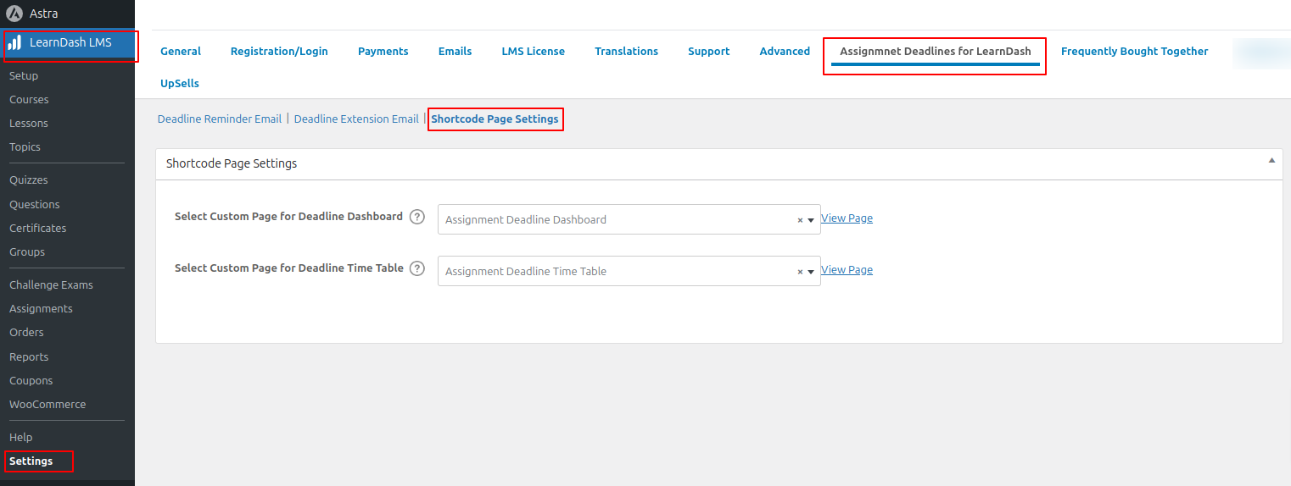Viewport: 1291px width, 486px height.
Task: Select the UpSells tab
Action: point(180,84)
